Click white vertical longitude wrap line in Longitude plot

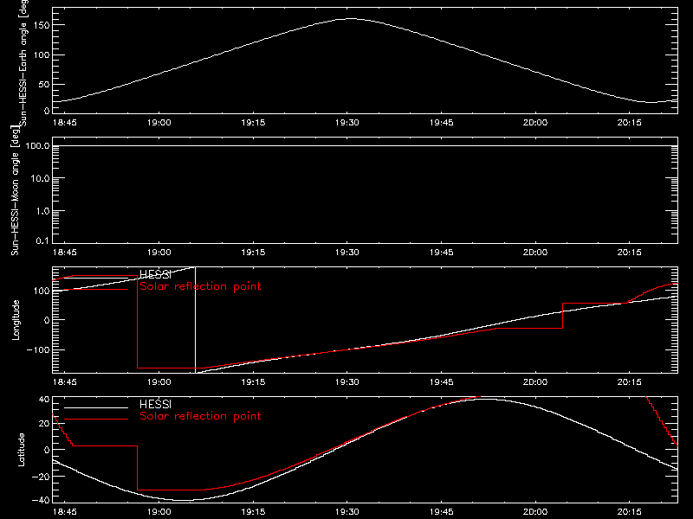pos(195,320)
